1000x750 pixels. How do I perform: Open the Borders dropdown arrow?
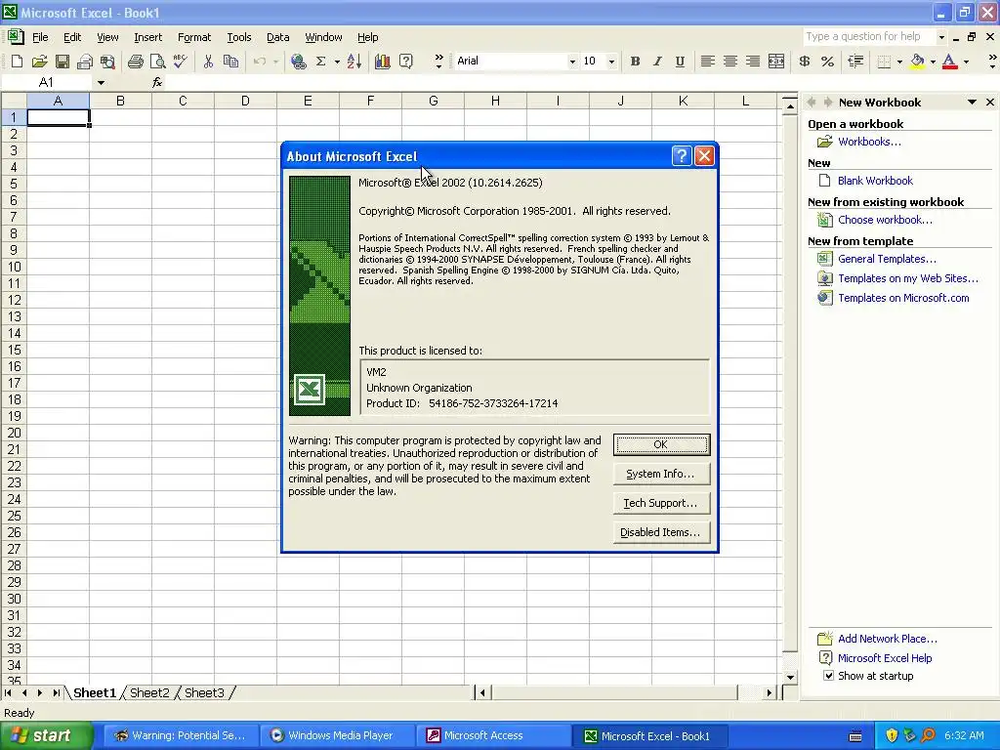pos(899,62)
